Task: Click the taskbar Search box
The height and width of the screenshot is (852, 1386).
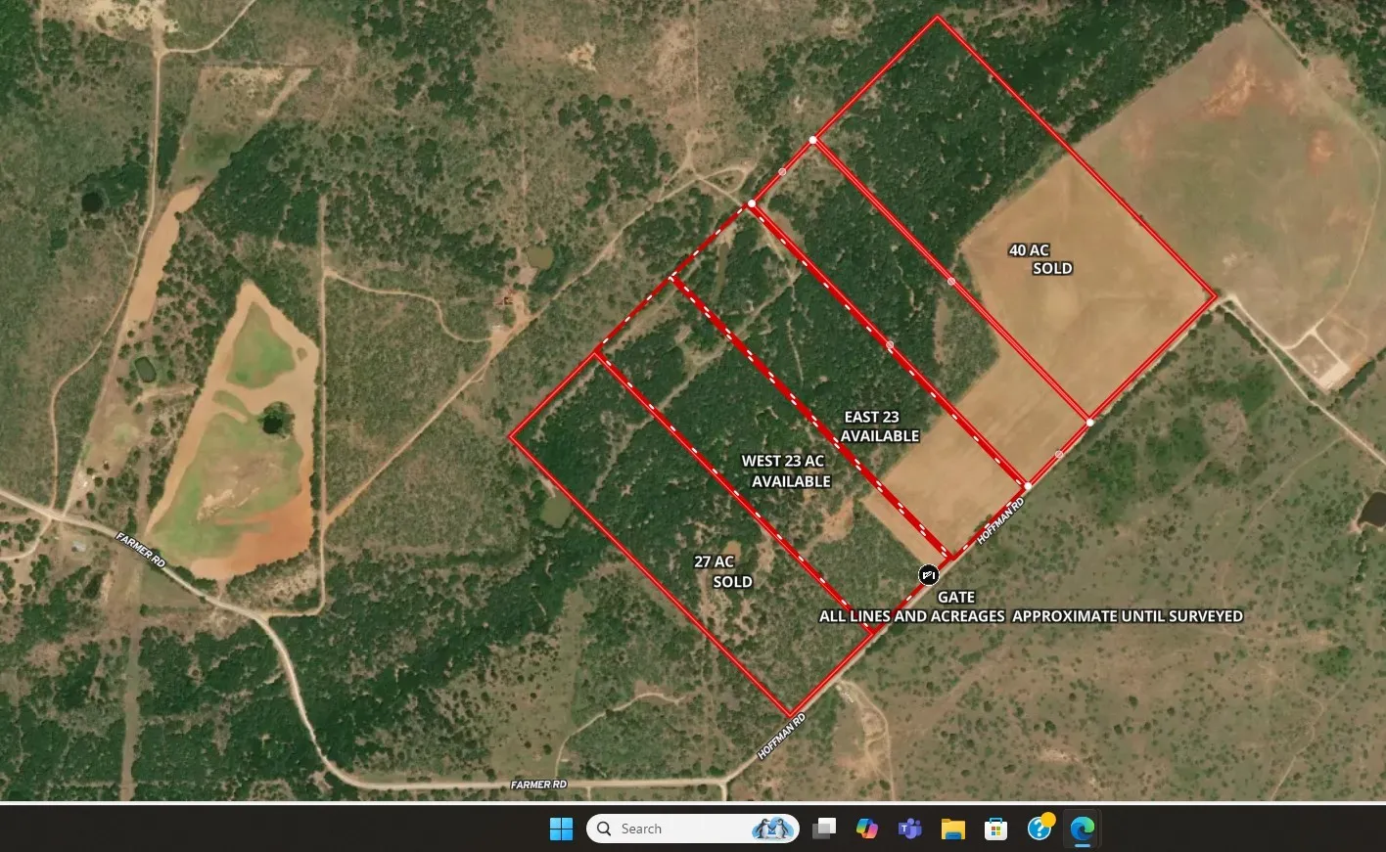Action: [x=693, y=829]
